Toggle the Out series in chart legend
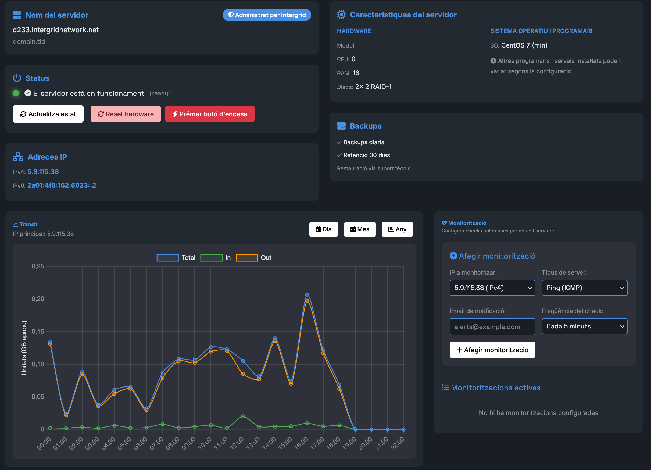651x470 pixels. pyautogui.click(x=253, y=258)
